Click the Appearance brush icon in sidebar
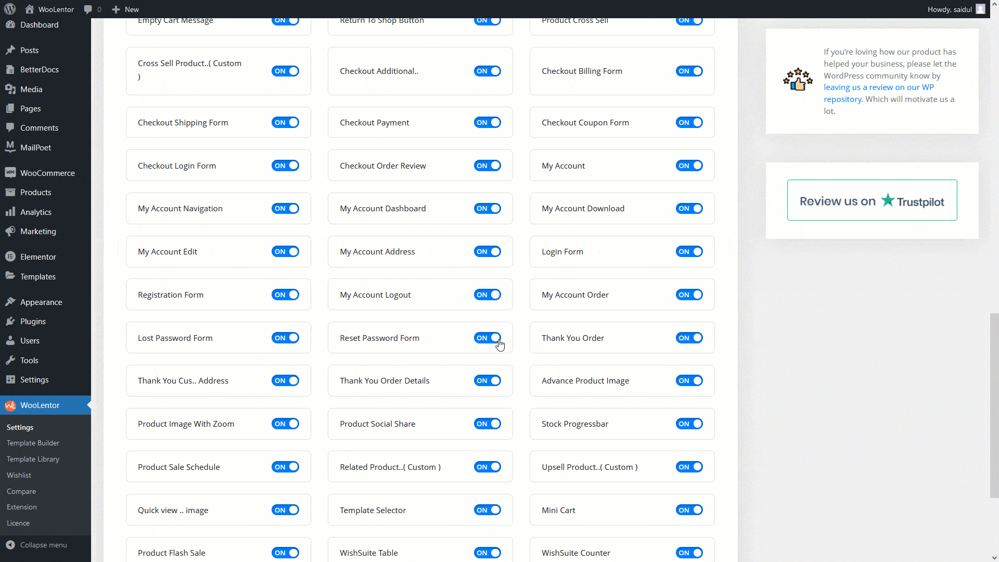Screen dimensions: 999x562 point(10,302)
